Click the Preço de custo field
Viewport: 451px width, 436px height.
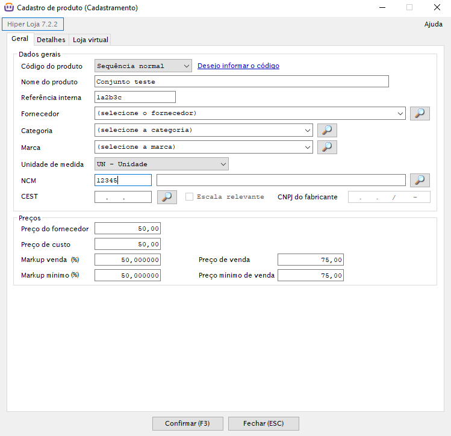tap(128, 244)
